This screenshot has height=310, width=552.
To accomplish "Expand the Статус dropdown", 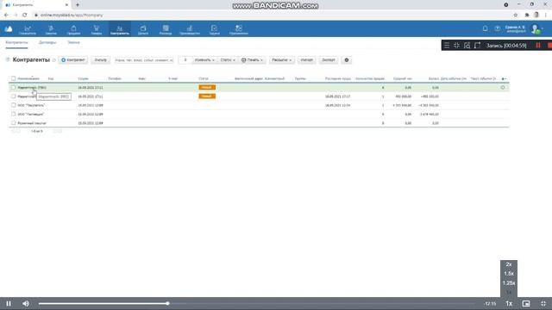I will pyautogui.click(x=228, y=60).
